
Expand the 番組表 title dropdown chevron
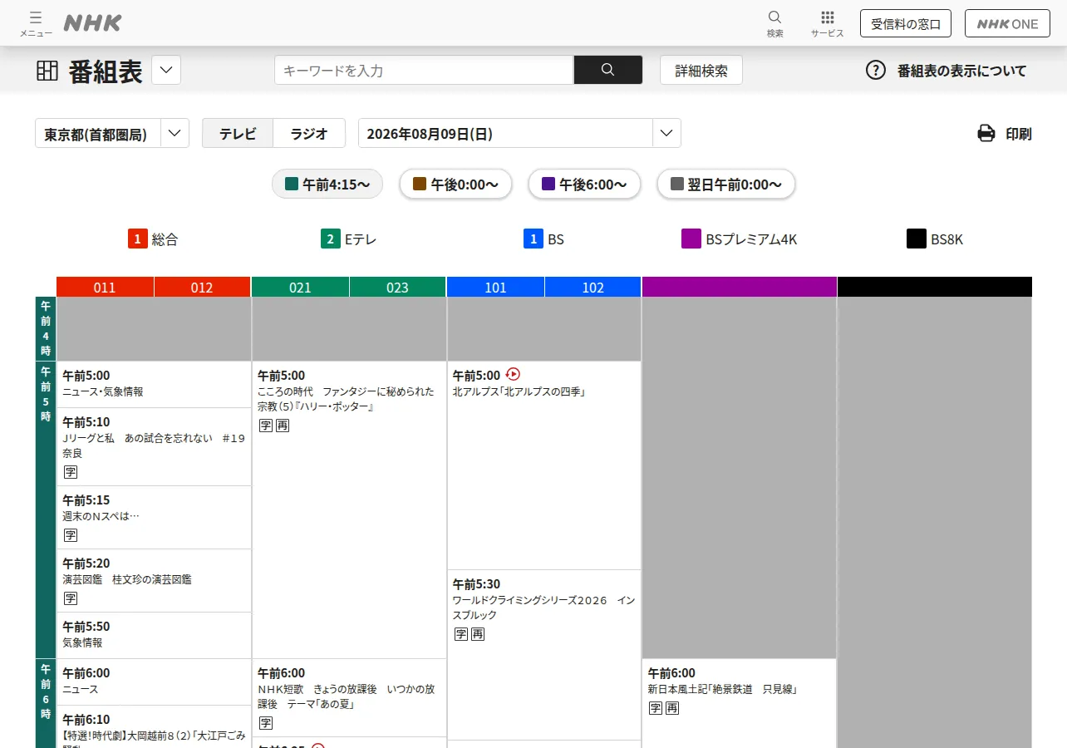click(x=166, y=70)
